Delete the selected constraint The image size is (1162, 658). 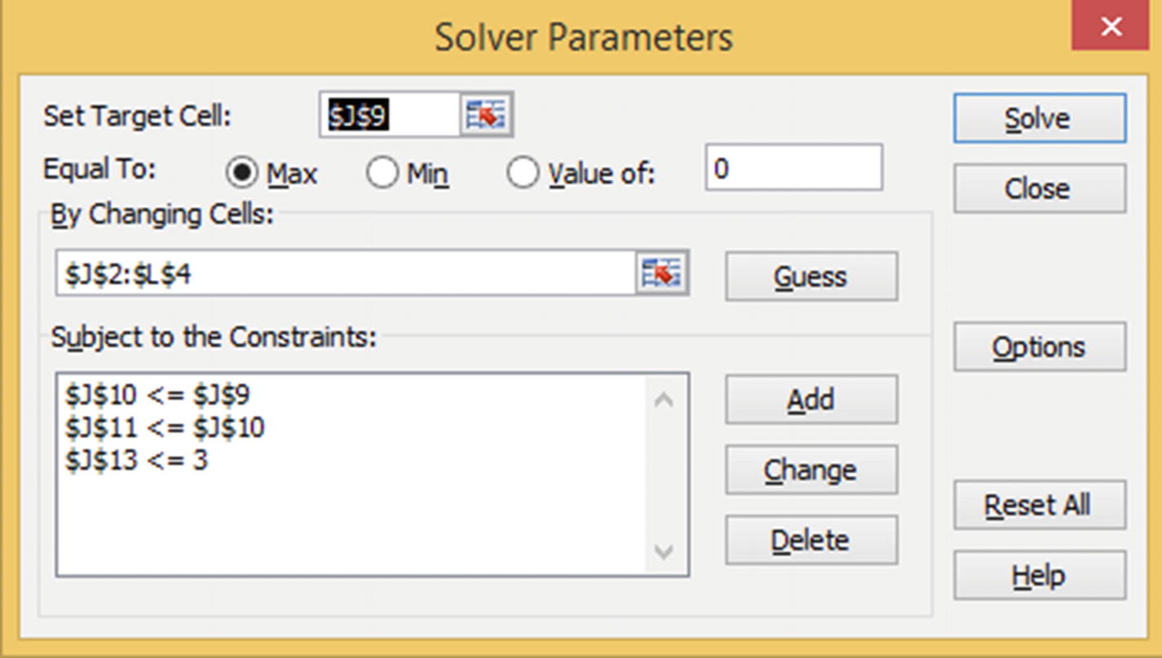coord(811,540)
